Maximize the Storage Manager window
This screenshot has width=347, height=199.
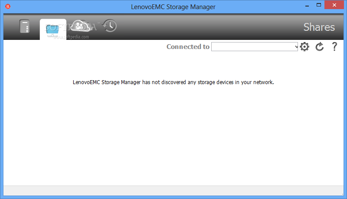[x=319, y=5]
